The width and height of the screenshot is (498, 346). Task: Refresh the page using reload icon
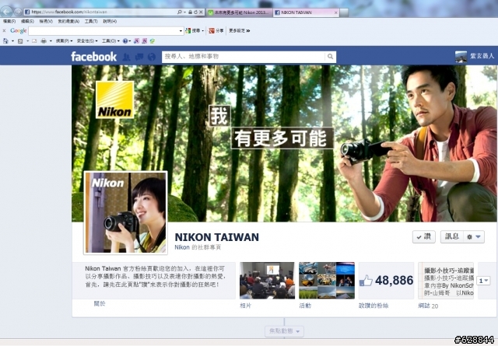(x=195, y=12)
